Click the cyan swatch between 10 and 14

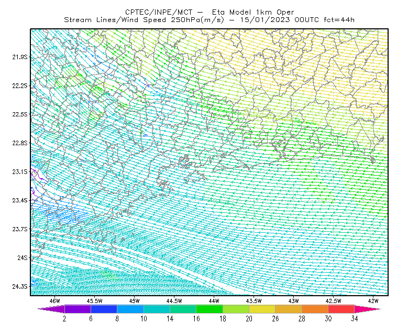(x=157, y=309)
